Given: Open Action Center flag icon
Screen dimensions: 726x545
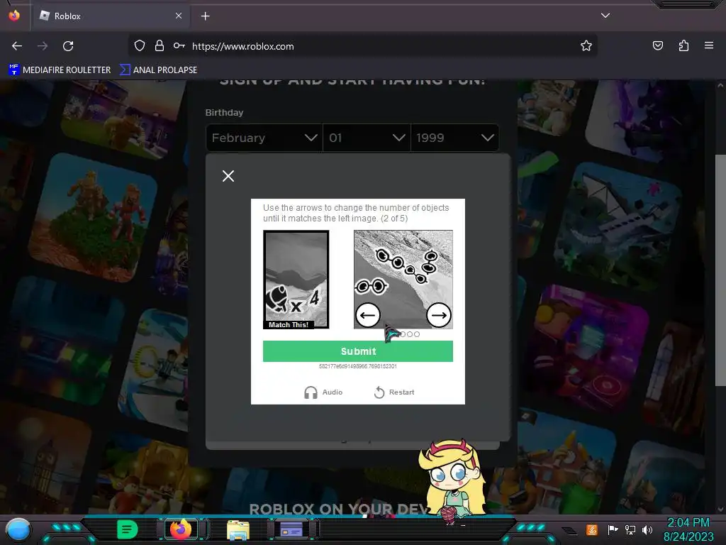Looking at the screenshot, I should pos(613,529).
